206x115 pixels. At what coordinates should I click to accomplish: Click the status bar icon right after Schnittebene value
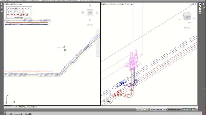click(184, 110)
